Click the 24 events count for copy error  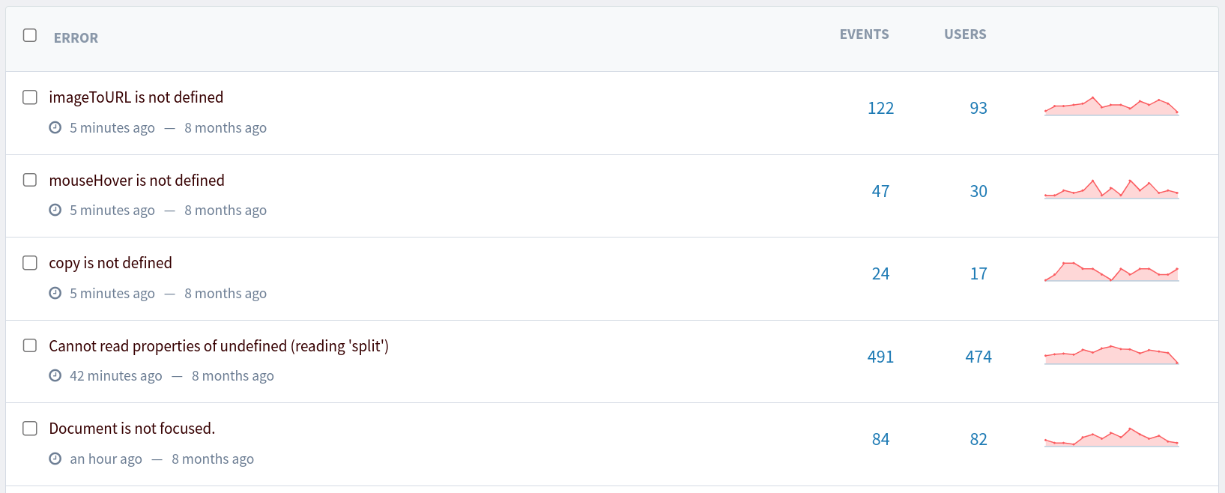click(x=880, y=273)
